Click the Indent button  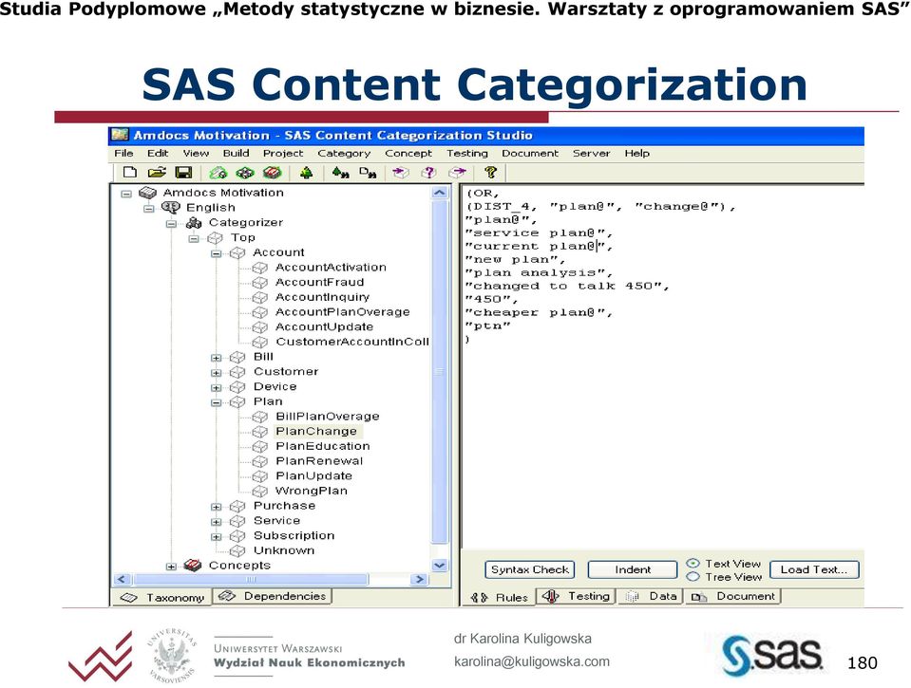pyautogui.click(x=633, y=569)
